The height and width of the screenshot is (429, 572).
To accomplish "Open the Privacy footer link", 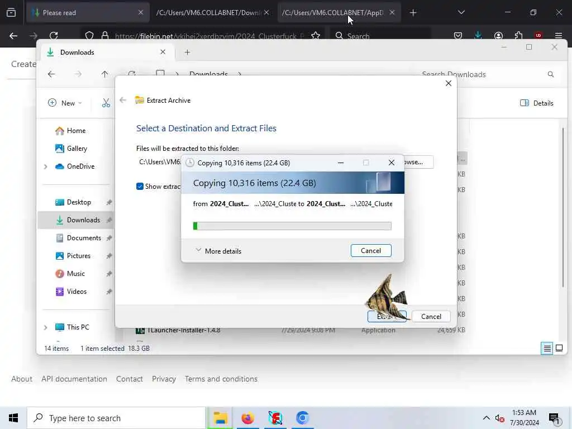I will click(x=164, y=379).
